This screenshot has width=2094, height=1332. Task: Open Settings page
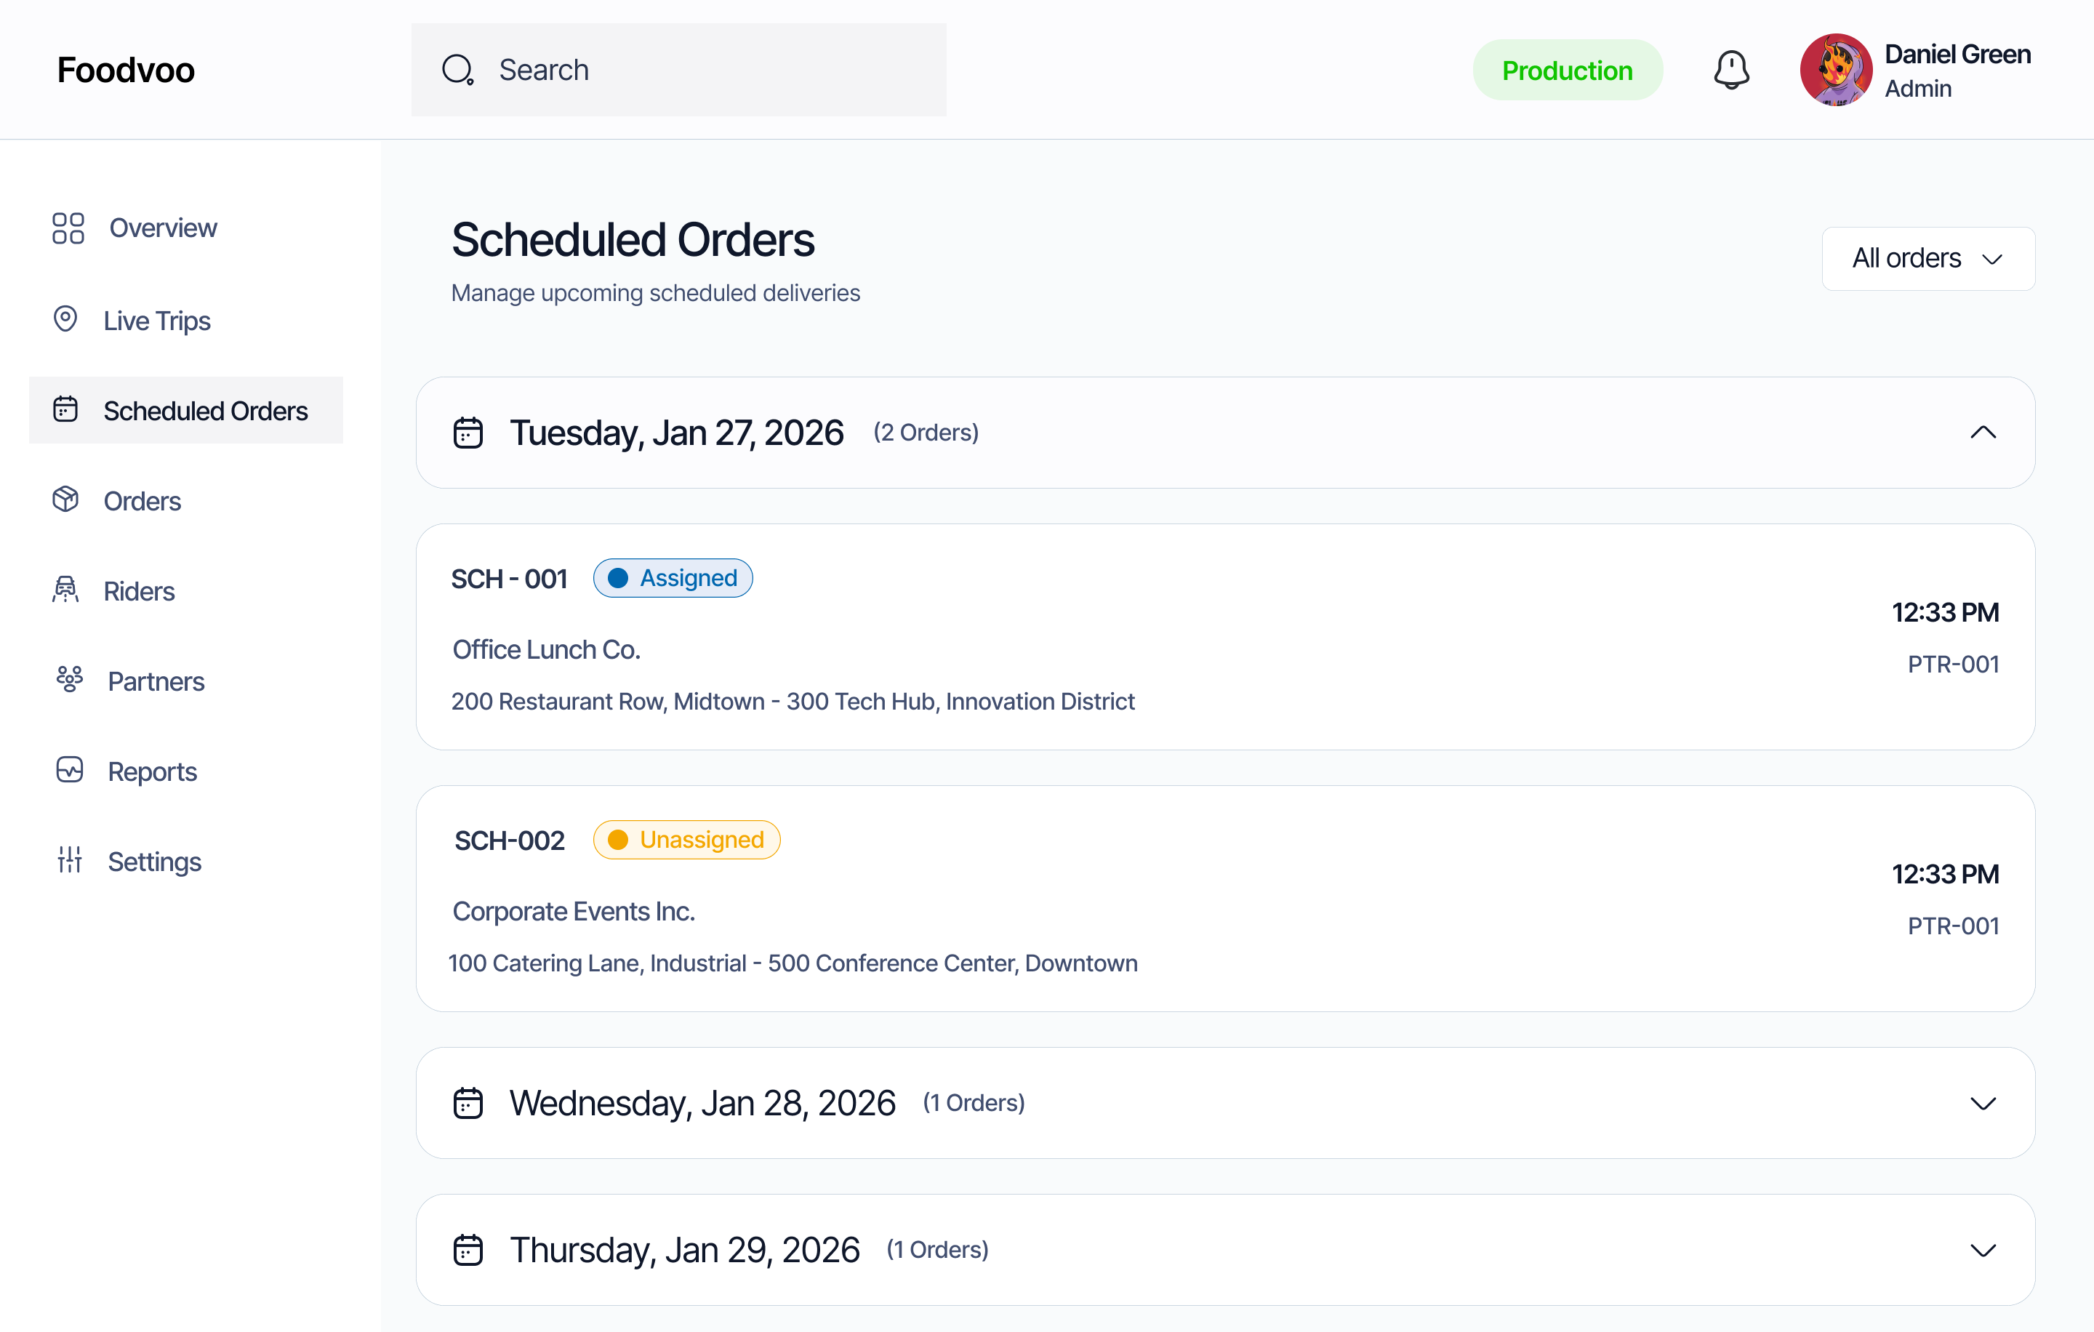coord(154,861)
